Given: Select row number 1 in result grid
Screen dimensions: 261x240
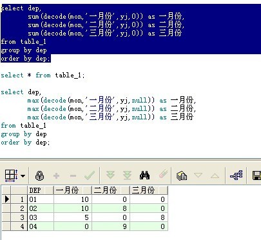Looking at the screenshot, I should pyautogui.click(x=19, y=199).
